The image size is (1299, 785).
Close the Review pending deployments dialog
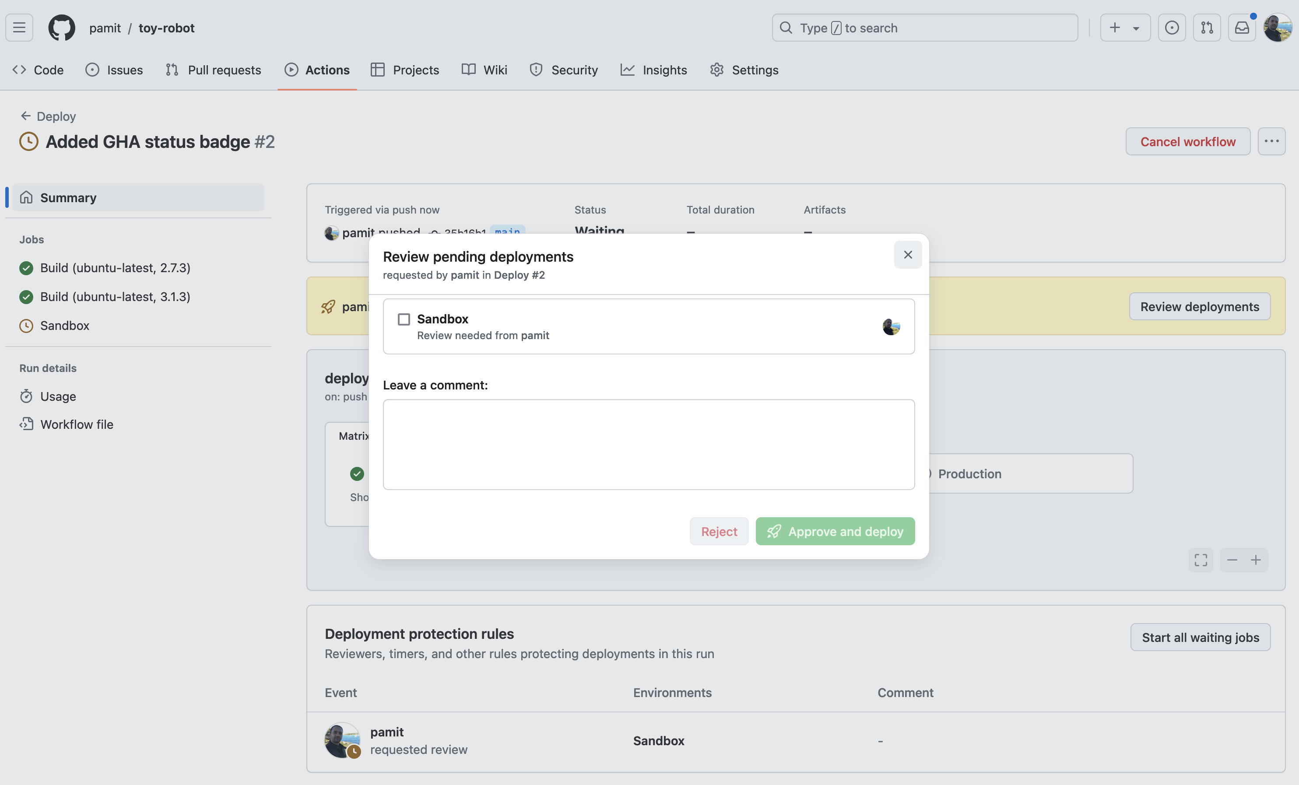point(907,255)
